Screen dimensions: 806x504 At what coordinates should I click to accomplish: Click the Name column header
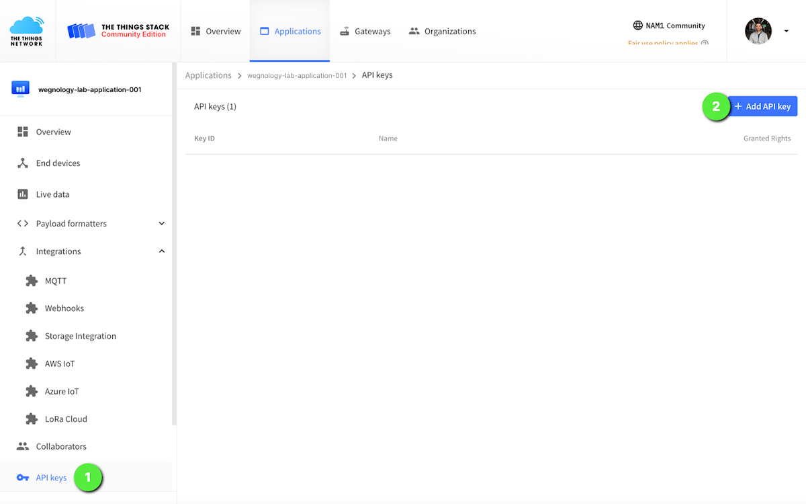[388, 138]
